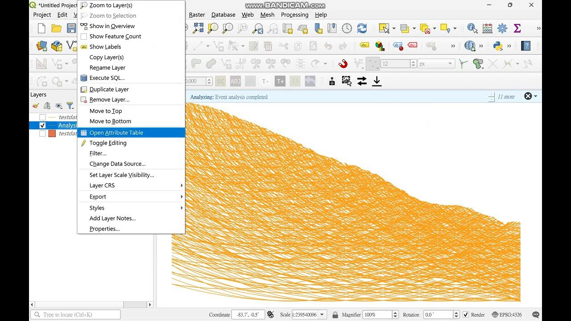Click the camera upload plugin icon

tap(332, 81)
